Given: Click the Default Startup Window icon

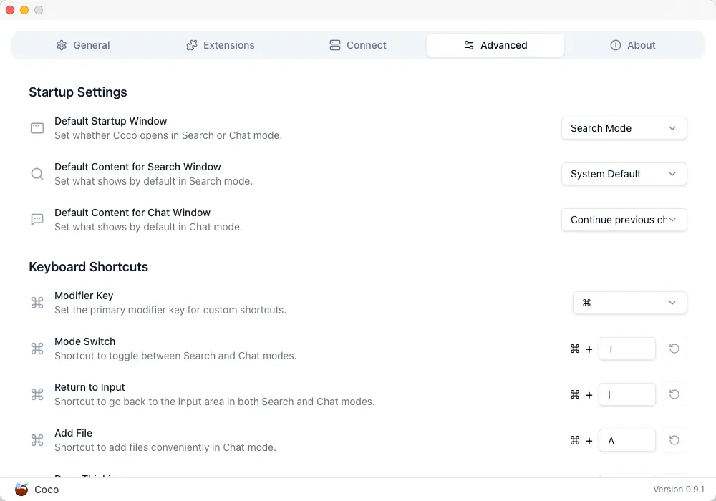Looking at the screenshot, I should 37,128.
